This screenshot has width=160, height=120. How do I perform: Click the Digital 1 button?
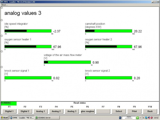tap(9, 111)
